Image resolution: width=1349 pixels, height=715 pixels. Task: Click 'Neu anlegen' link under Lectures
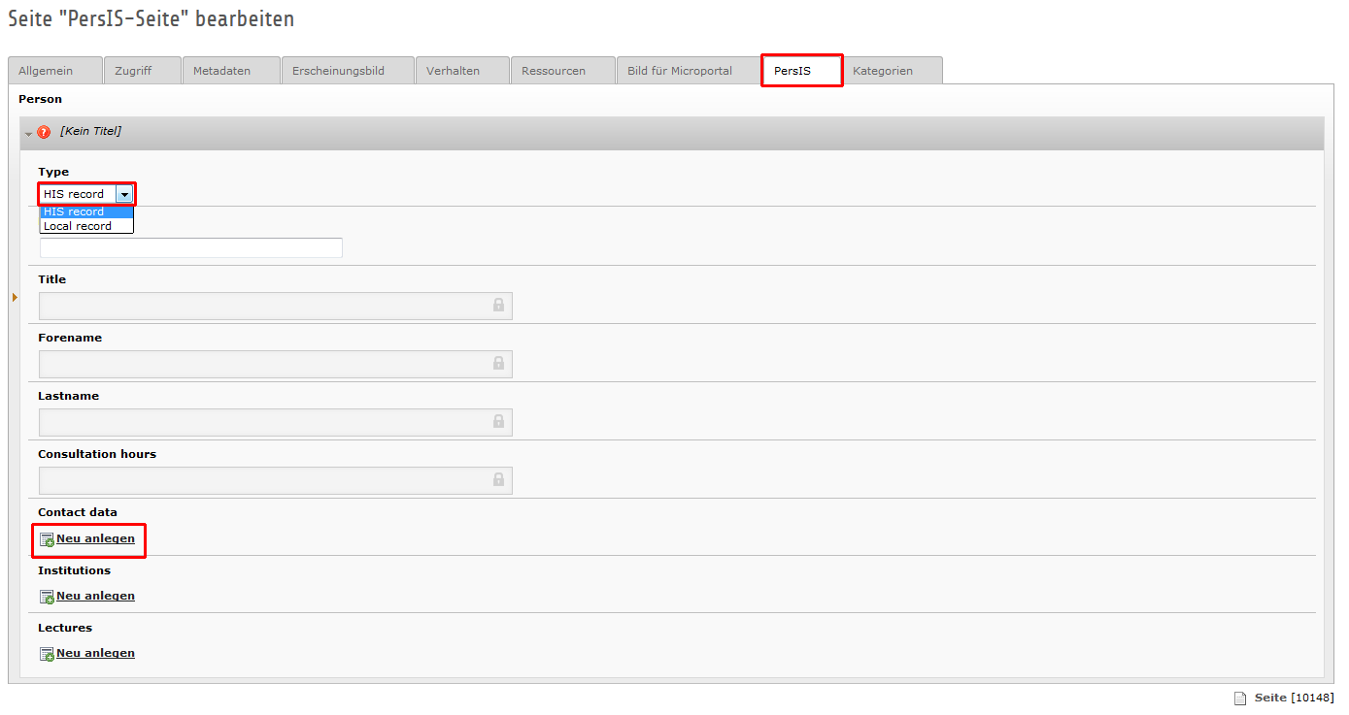(x=95, y=653)
